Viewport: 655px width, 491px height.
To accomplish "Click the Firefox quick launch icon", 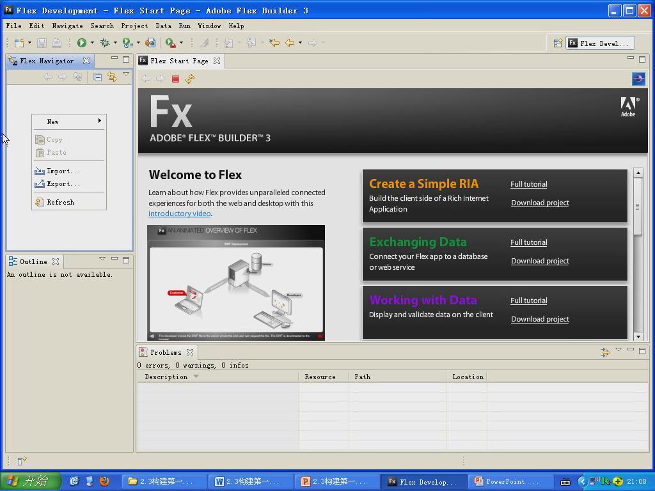I will pyautogui.click(x=104, y=481).
